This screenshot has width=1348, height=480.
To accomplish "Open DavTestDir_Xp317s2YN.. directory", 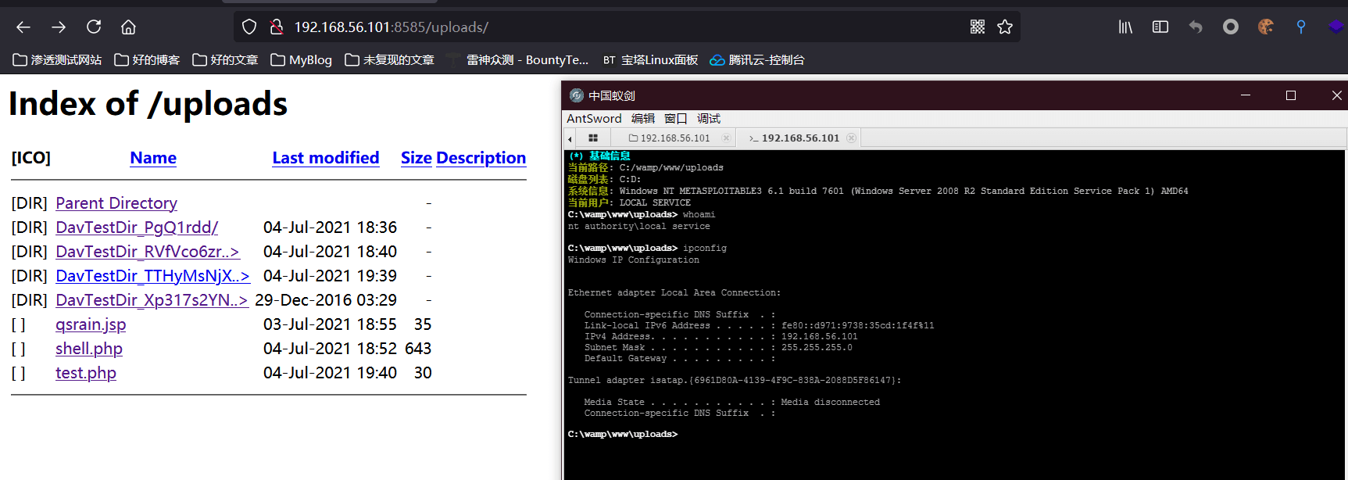I will pos(152,300).
